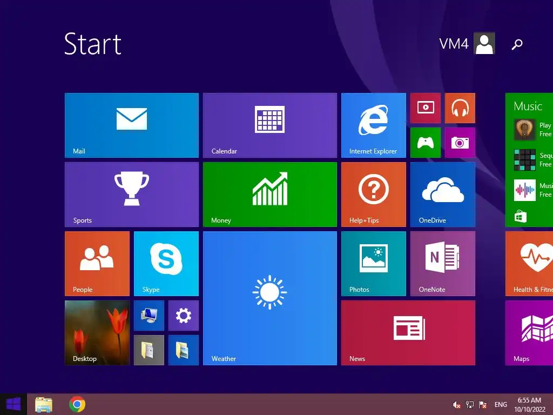553x415 pixels.
Task: Open the Help+Tips tile
Action: coord(374,195)
